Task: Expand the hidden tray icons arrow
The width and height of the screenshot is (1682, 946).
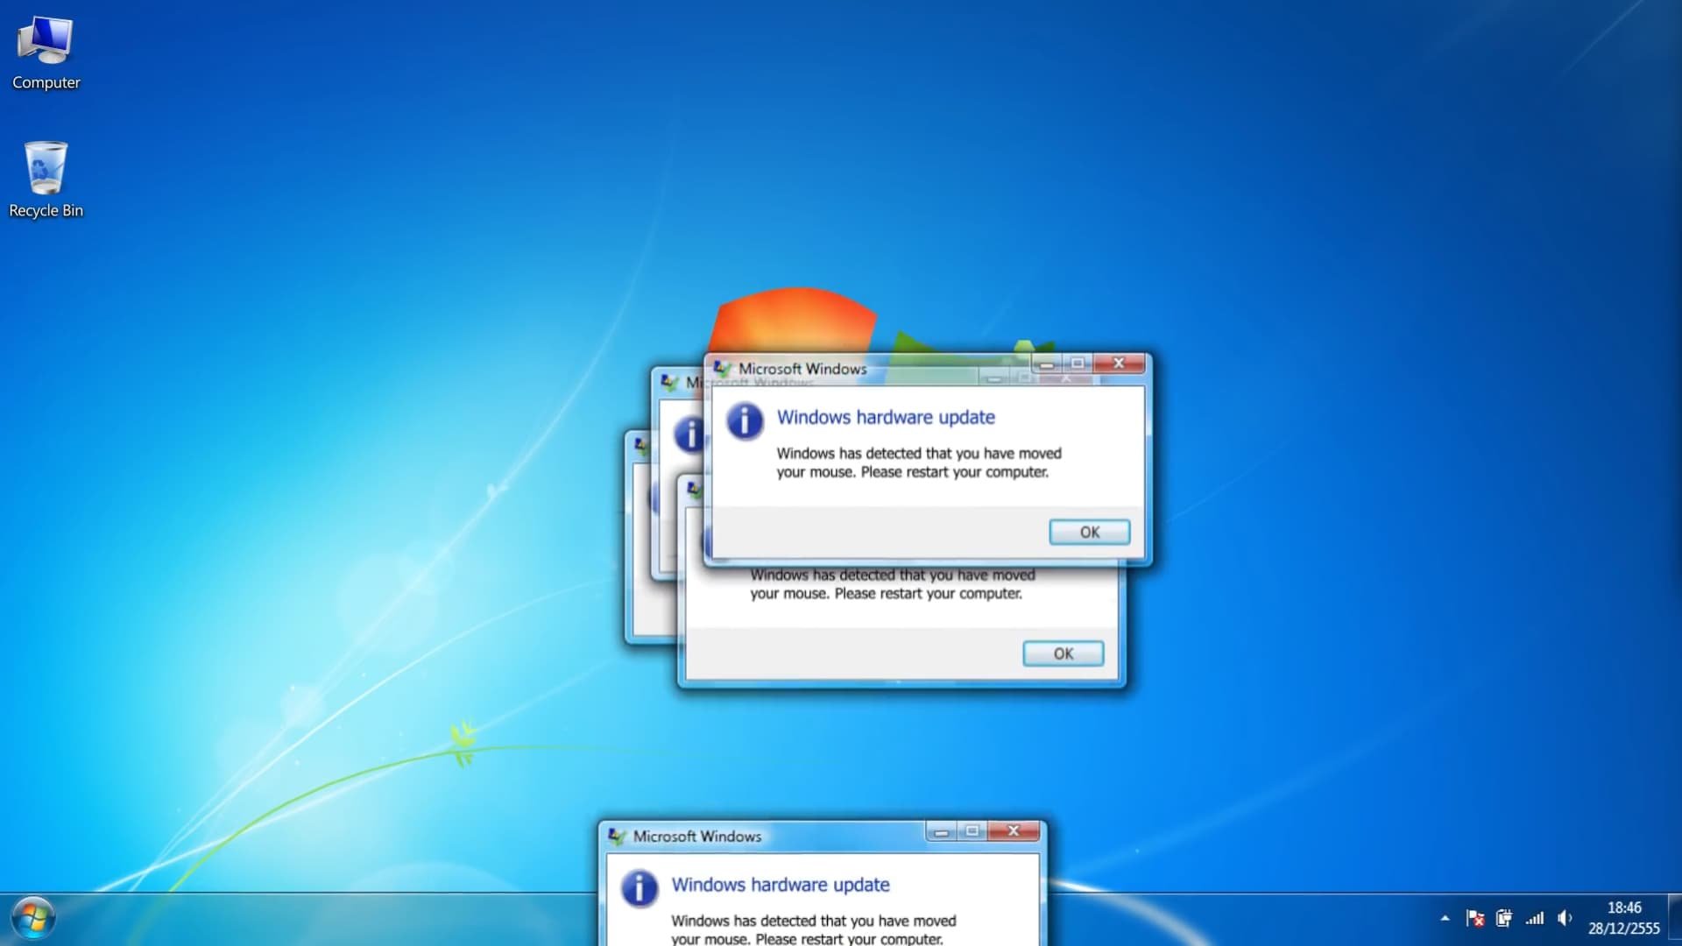Action: (x=1445, y=918)
